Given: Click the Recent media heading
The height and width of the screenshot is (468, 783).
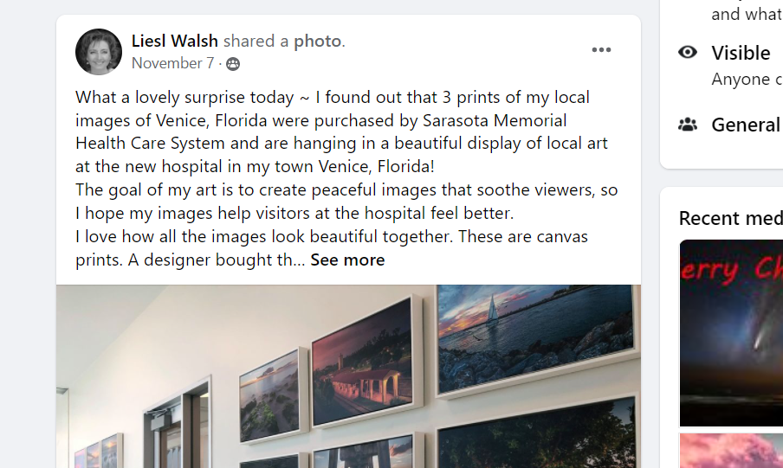Looking at the screenshot, I should pyautogui.click(x=730, y=218).
